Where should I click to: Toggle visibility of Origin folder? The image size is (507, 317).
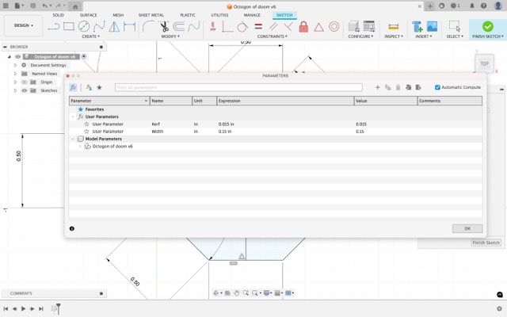click(x=25, y=82)
